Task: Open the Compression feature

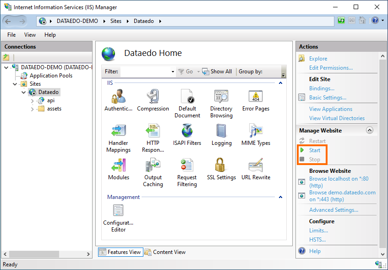Action: pyautogui.click(x=153, y=97)
